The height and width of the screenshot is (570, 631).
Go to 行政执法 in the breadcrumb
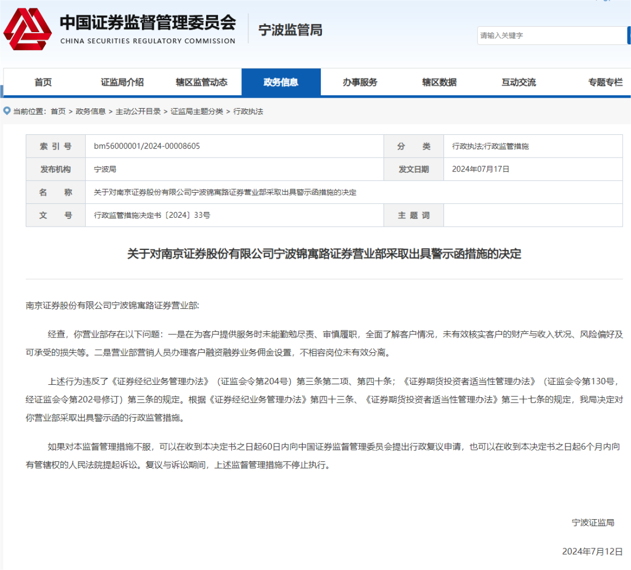248,112
